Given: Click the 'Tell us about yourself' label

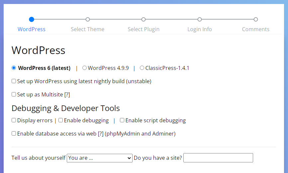Looking at the screenshot, I should coord(39,158).
